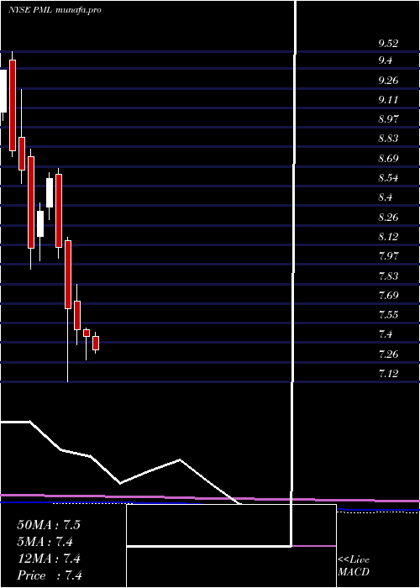The height and width of the screenshot is (588, 420).
Task: Select the 9.4 price axis label
Action: [x=386, y=60]
